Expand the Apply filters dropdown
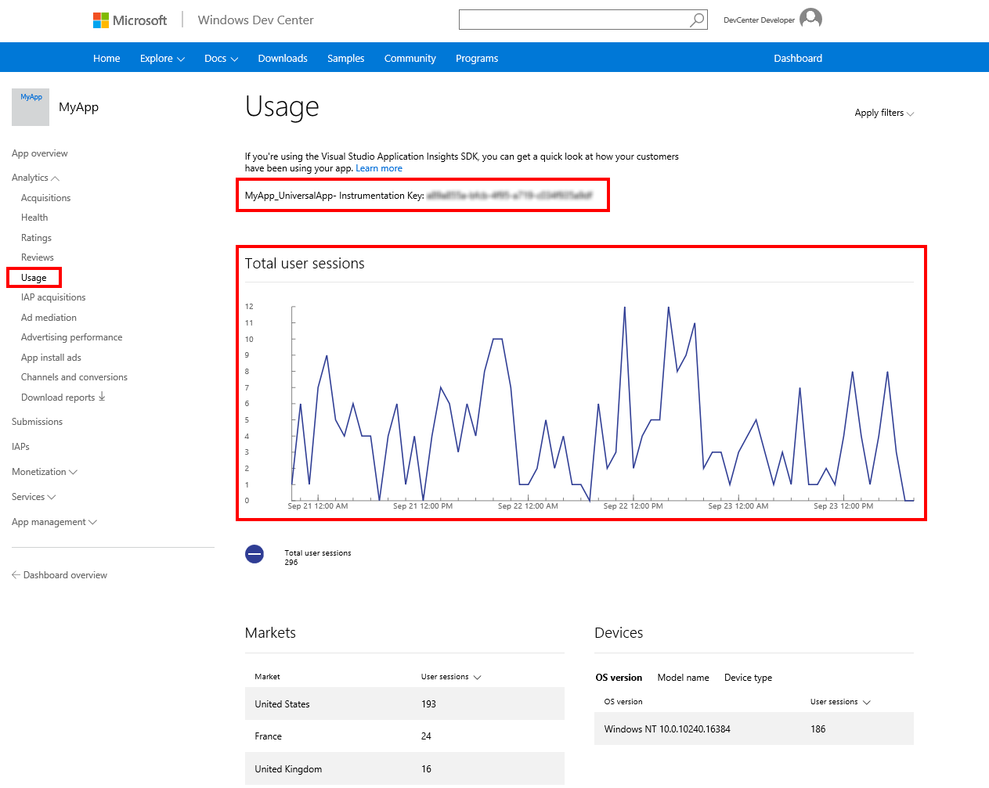The width and height of the screenshot is (989, 788). click(884, 113)
